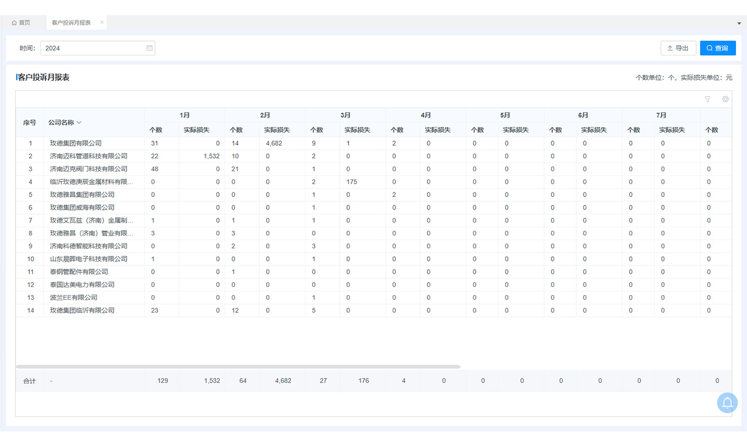This screenshot has height=446, width=747.
Task: Close the 客户投诉月报表 tab
Action: pos(102,22)
